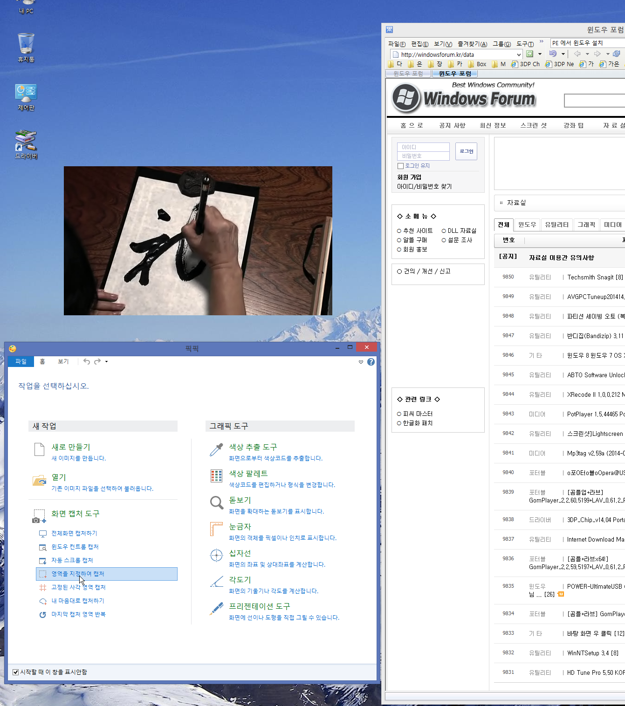625x706 pixels.
Task: Click the calligraphy video thumbnail on the desktop
Action: coord(198,241)
